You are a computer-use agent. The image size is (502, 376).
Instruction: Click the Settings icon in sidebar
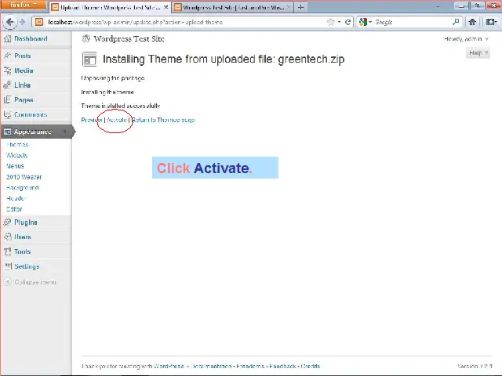(7, 266)
